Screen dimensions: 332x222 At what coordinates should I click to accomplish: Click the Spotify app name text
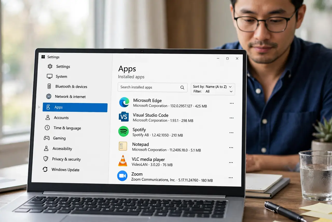tap(139, 129)
